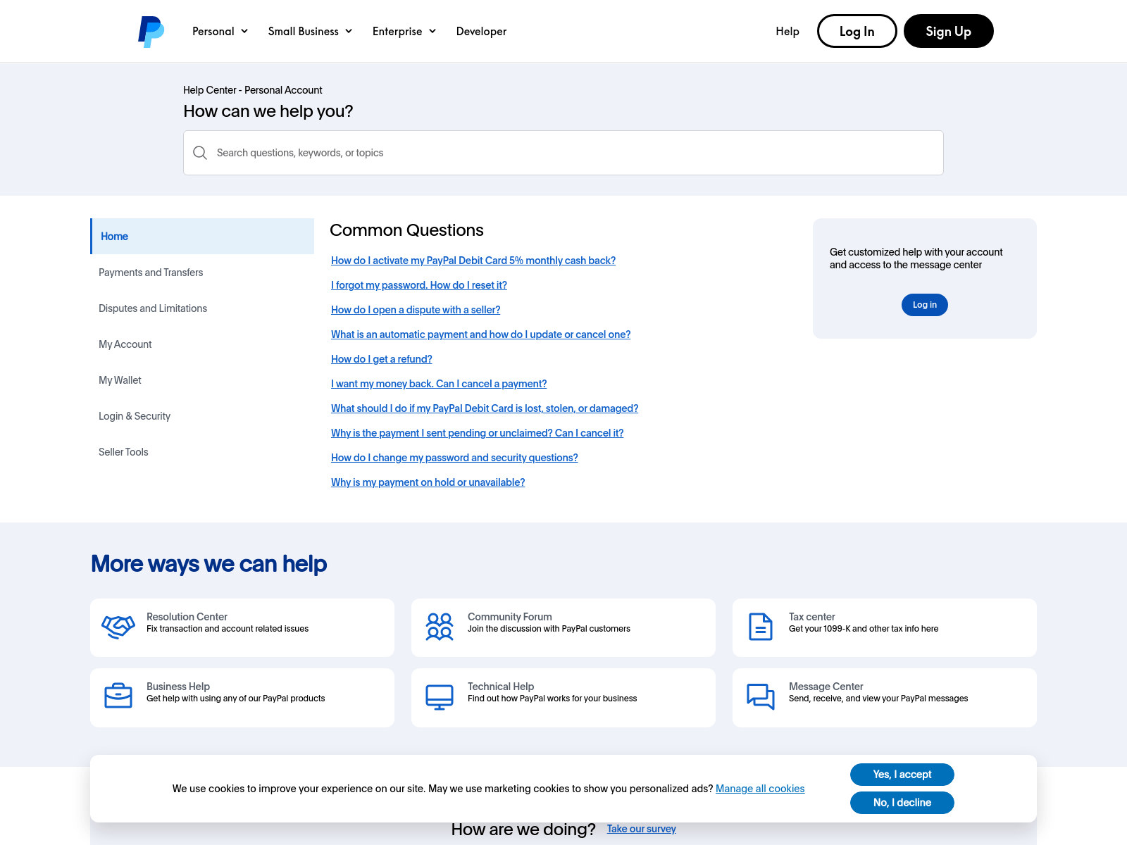Image resolution: width=1127 pixels, height=845 pixels.
Task: Select Disputes and Limitations in sidebar
Action: point(153,308)
